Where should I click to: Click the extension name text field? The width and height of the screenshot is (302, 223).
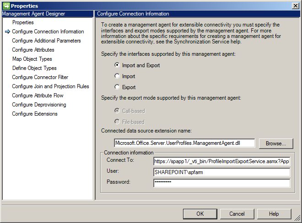click(x=184, y=143)
